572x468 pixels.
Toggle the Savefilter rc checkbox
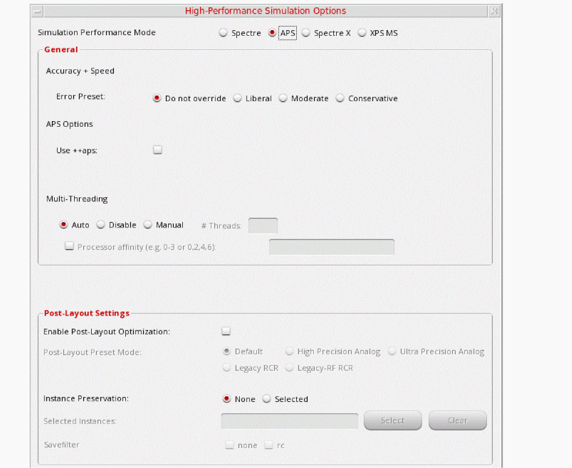269,445
